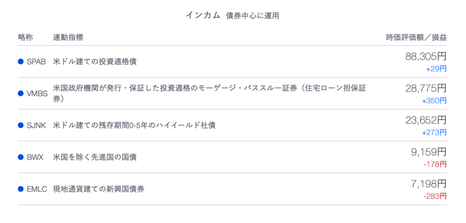This screenshot has width=466, height=223.
Task: Select the BWX ticker label
Action: coord(35,157)
